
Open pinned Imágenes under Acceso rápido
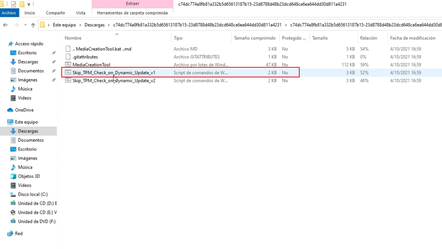[x=27, y=80]
